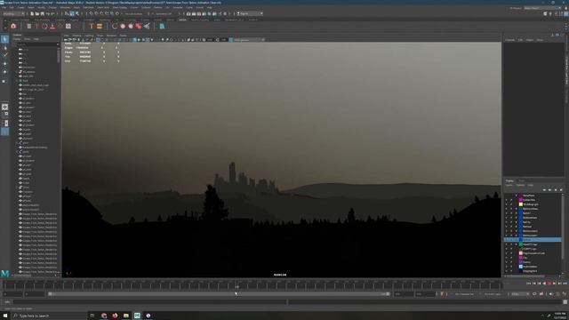Activate the Move tool in toolbox
Viewport: 569px width, 320px height.
[4, 64]
